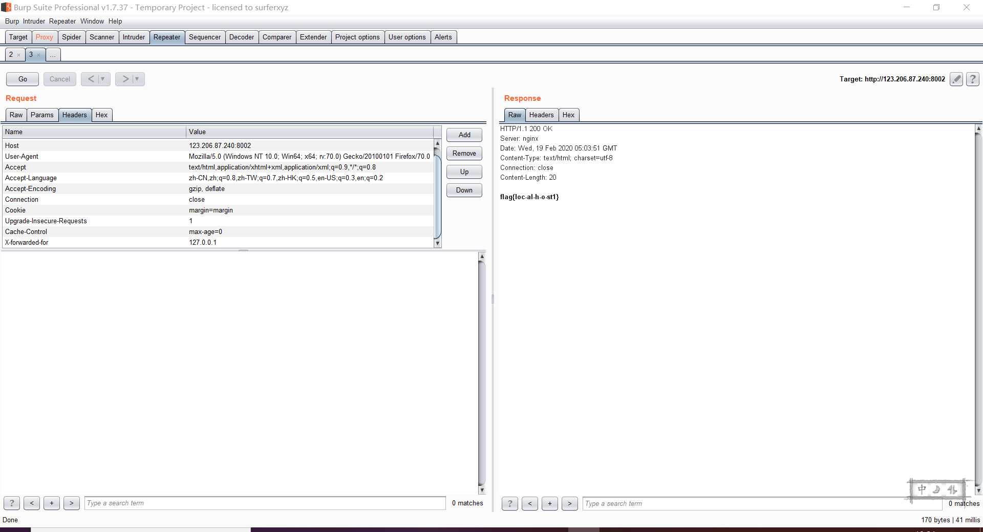Switch to the Target tab
Viewport: 983px width, 532px height.
pos(18,37)
